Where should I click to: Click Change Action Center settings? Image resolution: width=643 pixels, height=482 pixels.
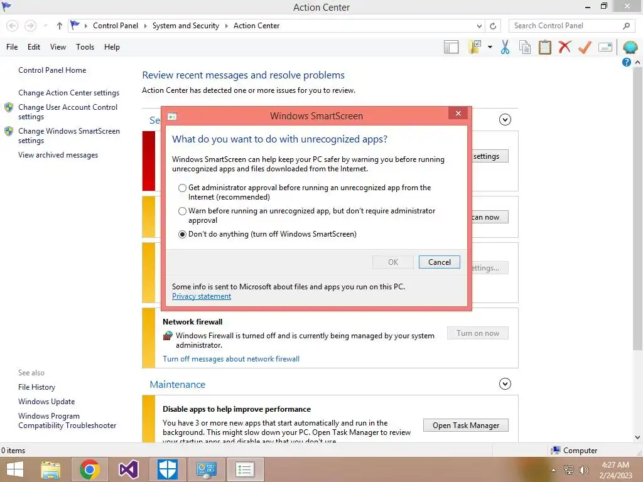click(x=68, y=93)
